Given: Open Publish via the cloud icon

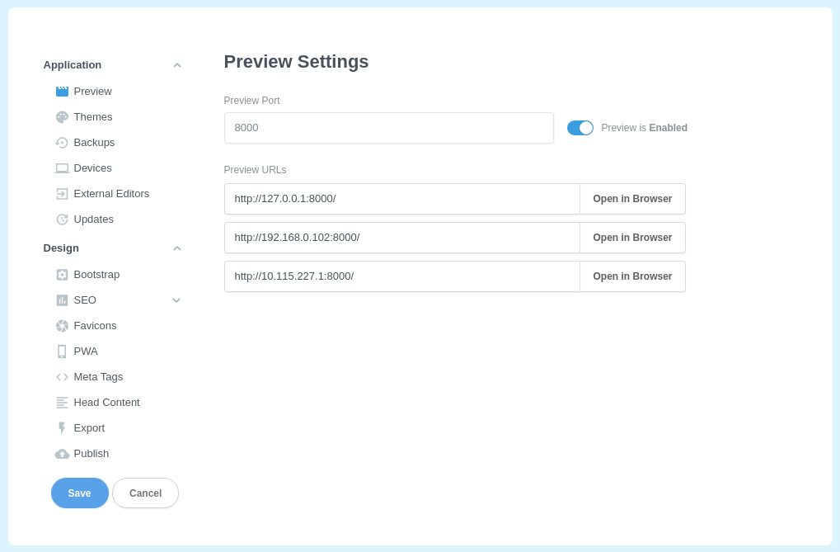Looking at the screenshot, I should (62, 453).
